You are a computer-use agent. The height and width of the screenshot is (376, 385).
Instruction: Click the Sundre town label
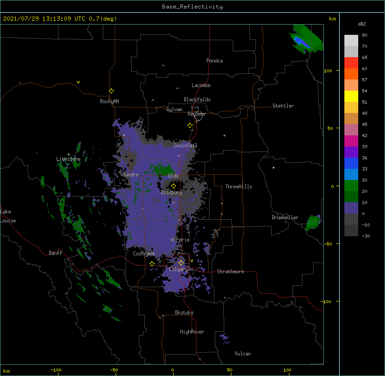coord(130,175)
